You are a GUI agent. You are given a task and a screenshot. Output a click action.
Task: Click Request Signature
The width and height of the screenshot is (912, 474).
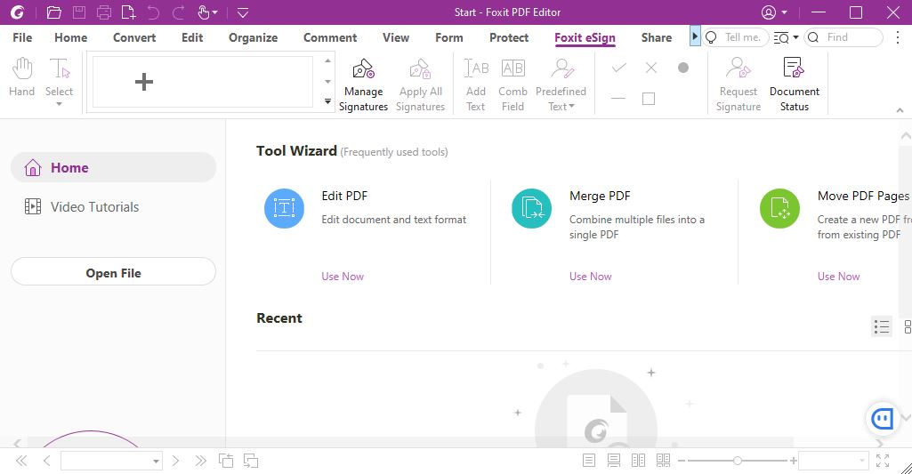(738, 84)
